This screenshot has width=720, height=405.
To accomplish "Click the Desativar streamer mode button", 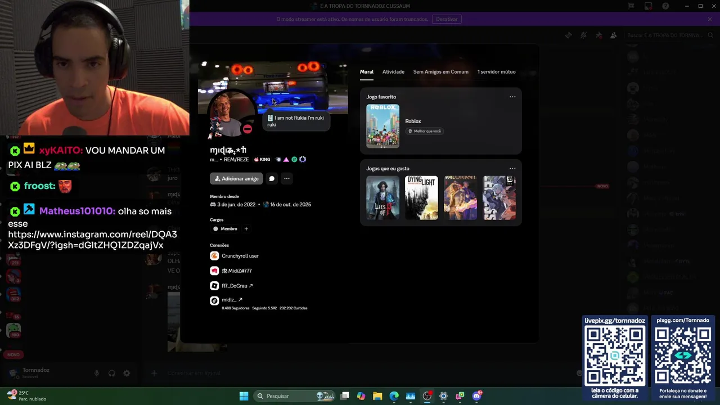I will (x=447, y=19).
